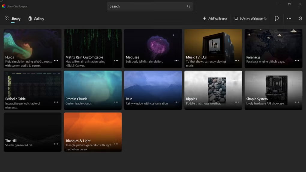Open the settings gear icon
The height and width of the screenshot is (172, 306).
pyautogui.click(x=300, y=19)
